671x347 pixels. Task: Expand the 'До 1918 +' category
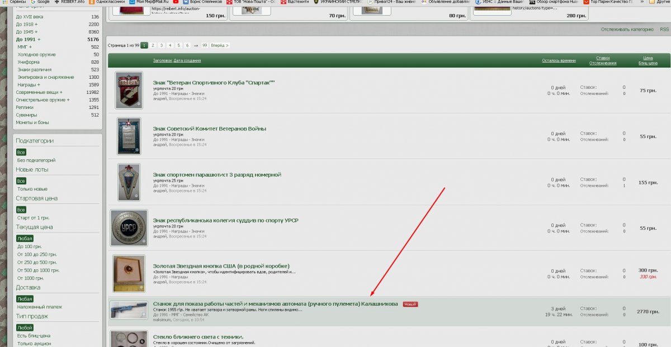(27, 25)
